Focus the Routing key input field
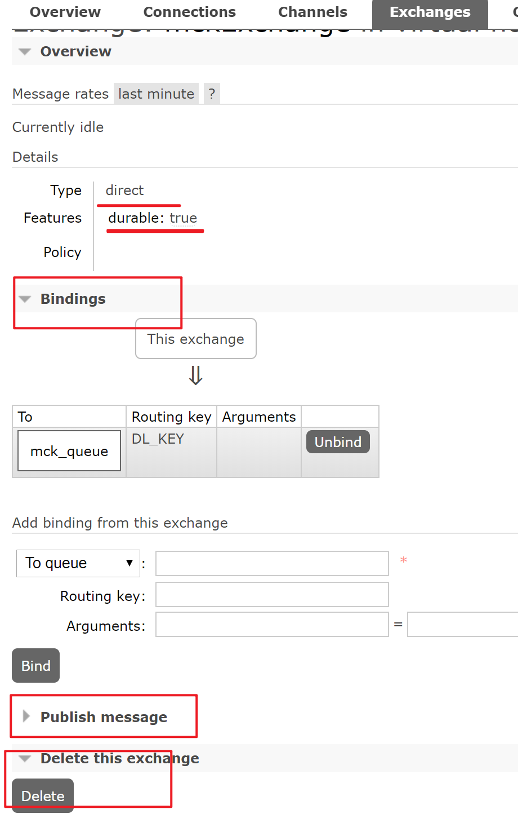 [272, 594]
